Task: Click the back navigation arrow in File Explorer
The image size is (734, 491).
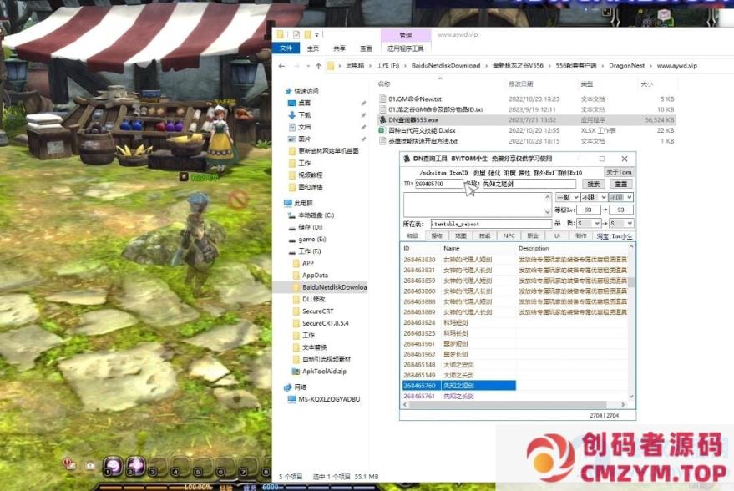Action: click(282, 65)
